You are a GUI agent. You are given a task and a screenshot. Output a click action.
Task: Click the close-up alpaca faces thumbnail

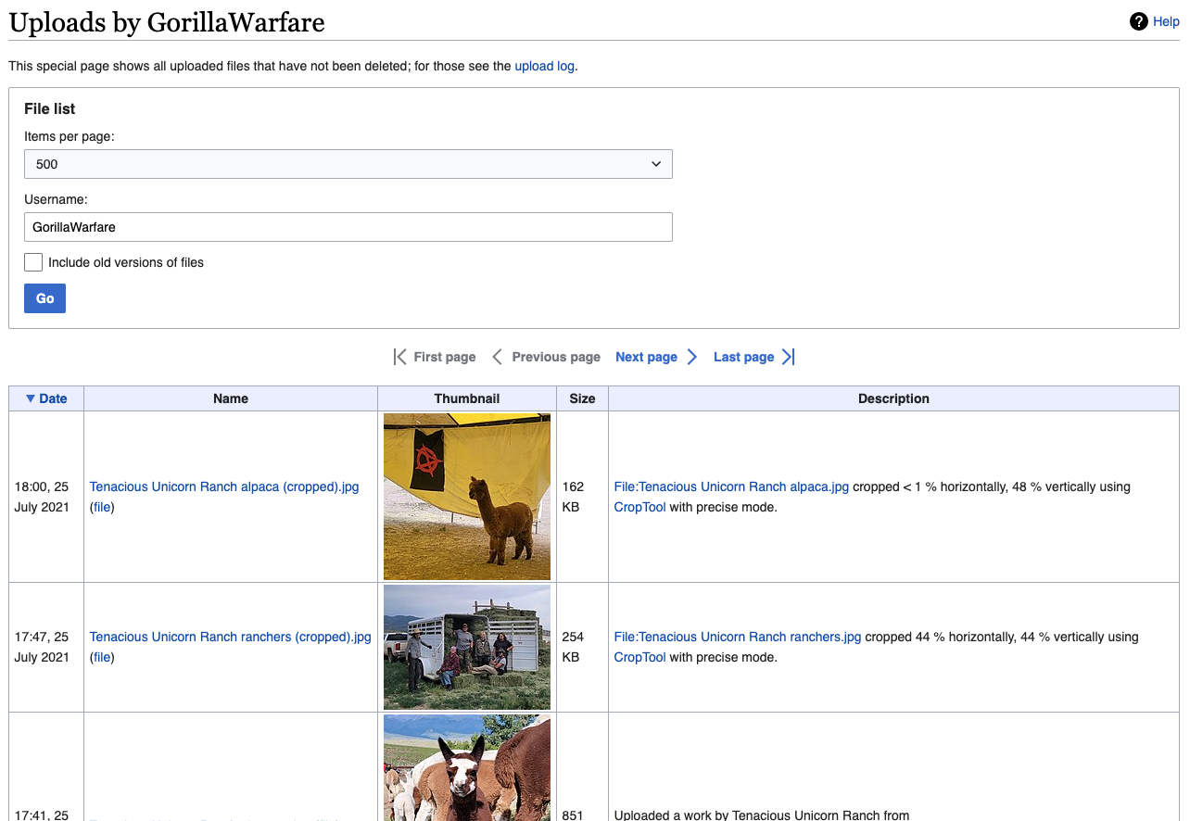point(467,767)
